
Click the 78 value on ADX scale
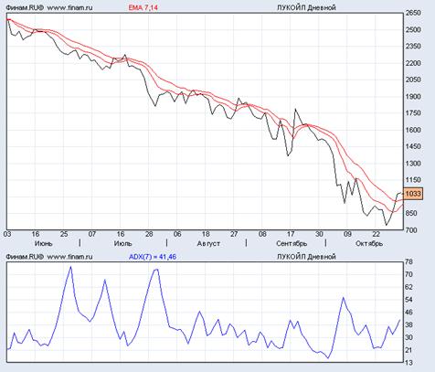409,261
